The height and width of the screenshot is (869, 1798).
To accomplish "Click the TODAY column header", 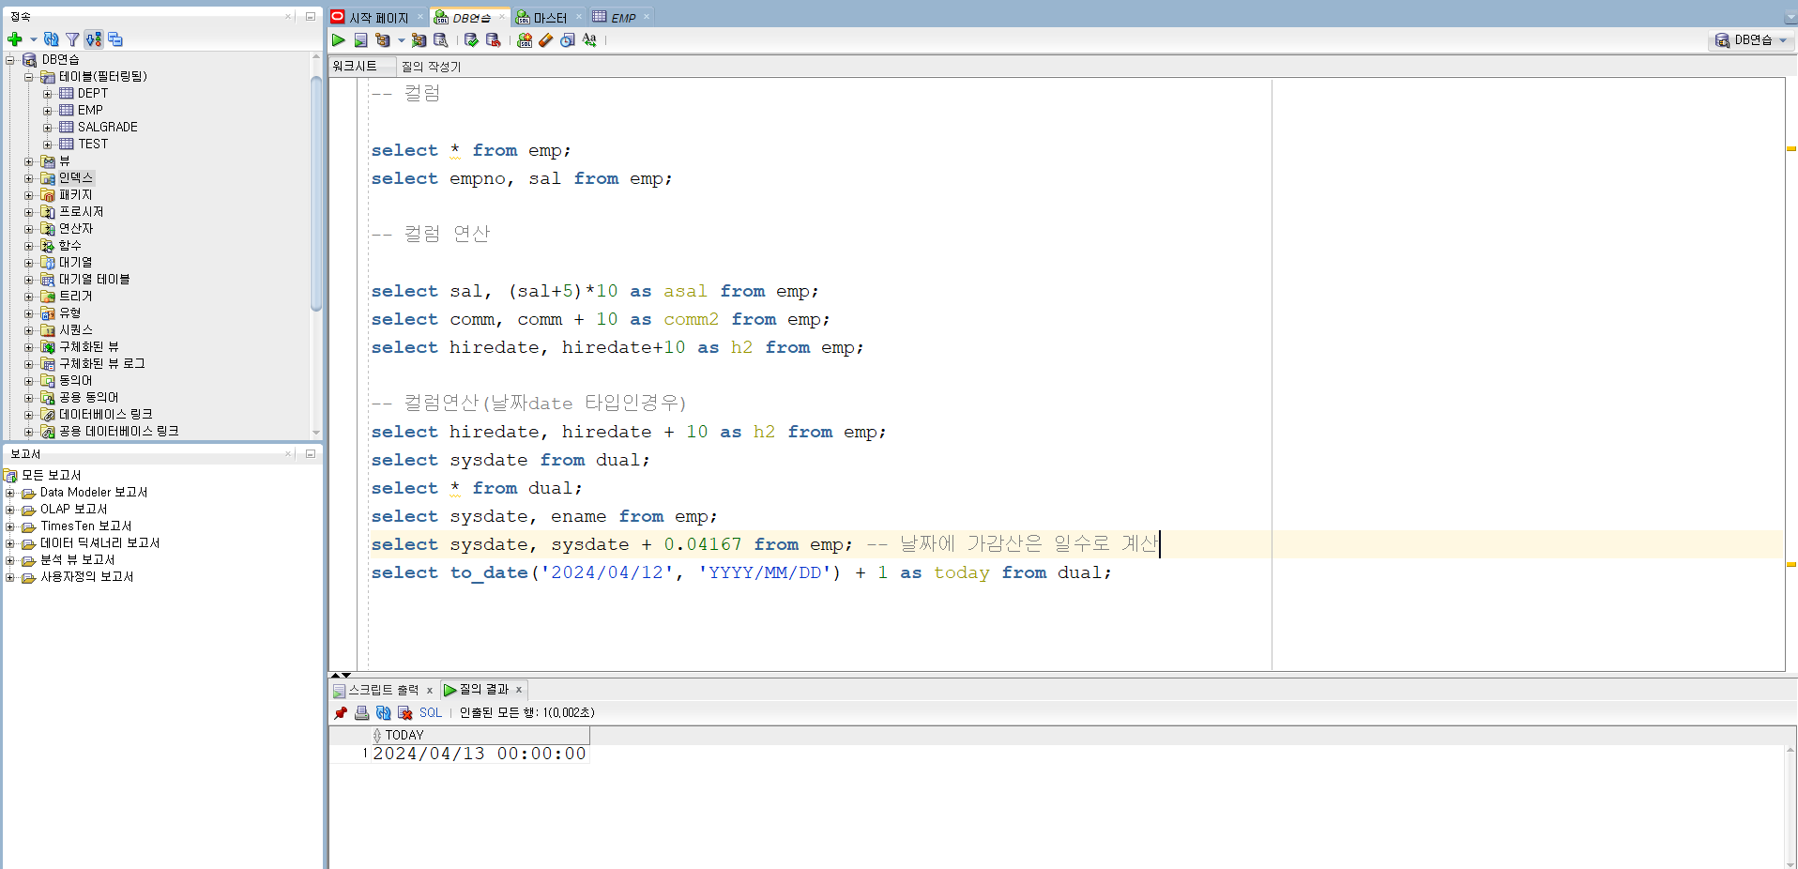I will [480, 736].
